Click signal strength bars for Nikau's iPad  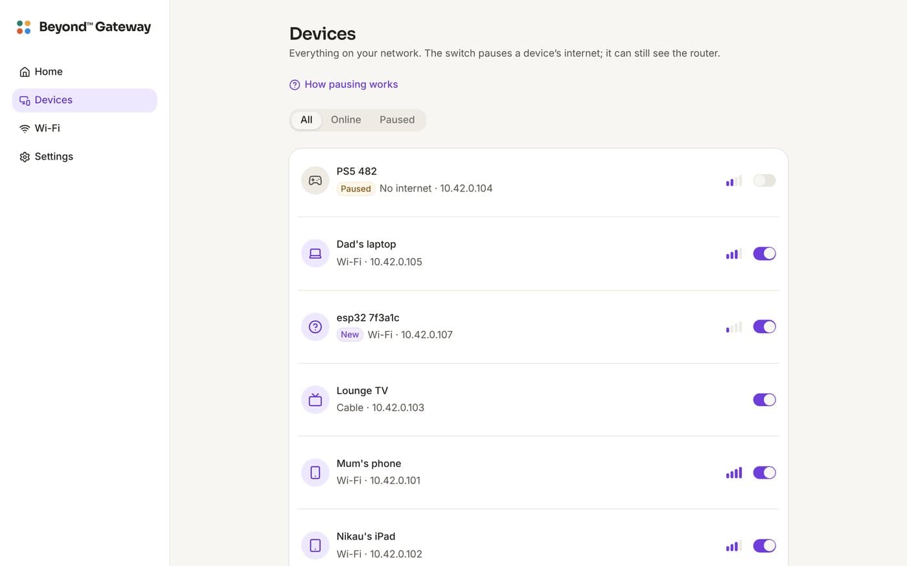pos(734,546)
